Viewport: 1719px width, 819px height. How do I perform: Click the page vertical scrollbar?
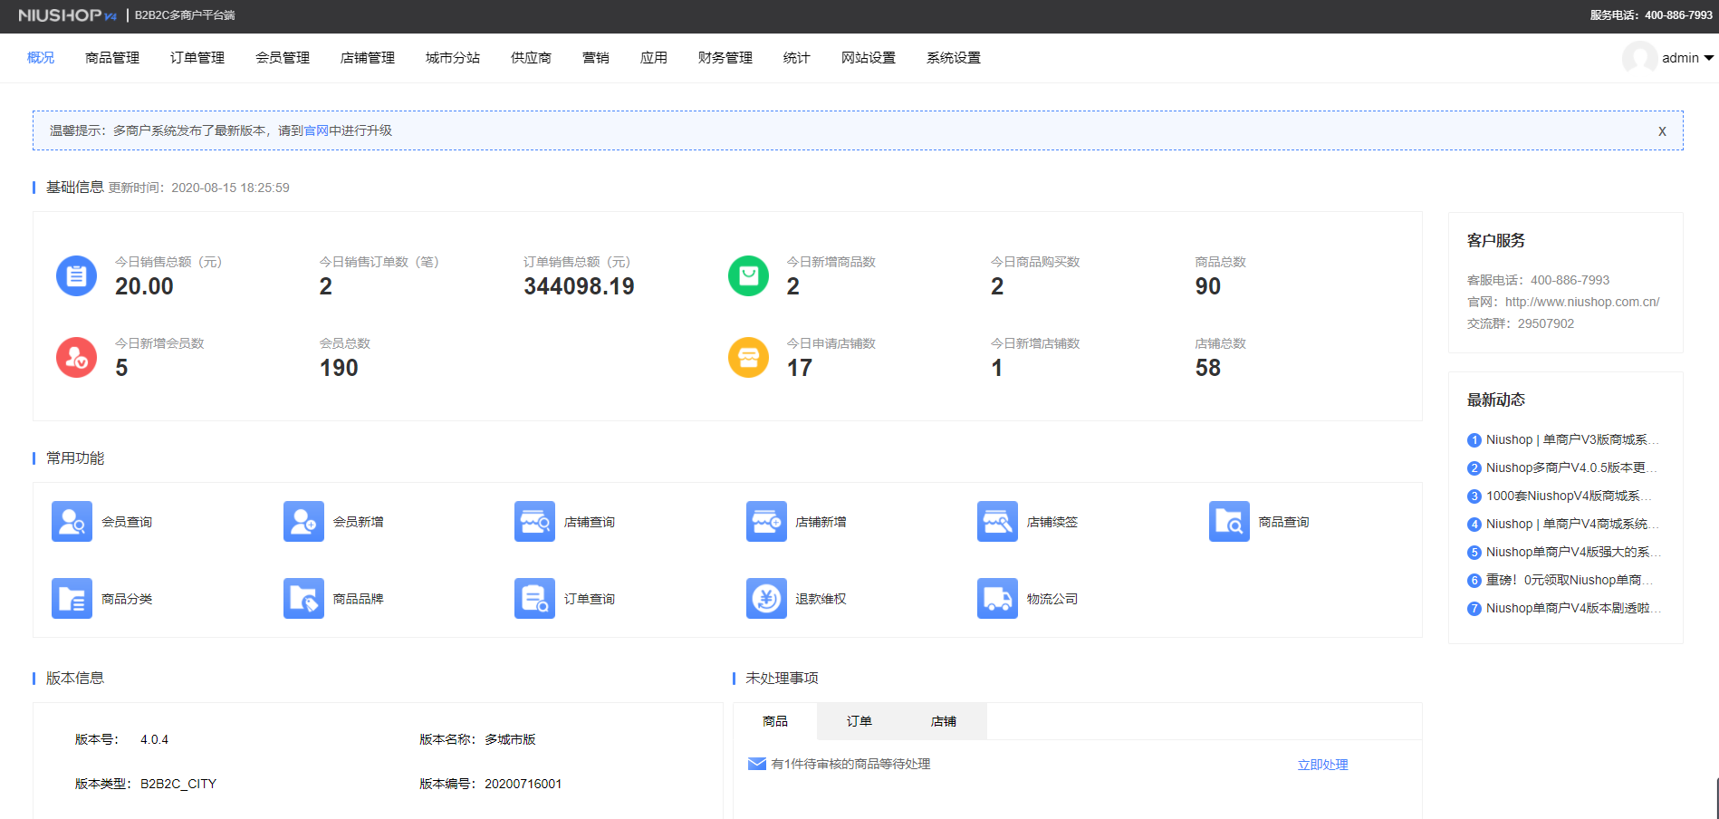coord(1716,797)
